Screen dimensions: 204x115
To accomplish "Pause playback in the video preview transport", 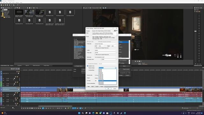I will click(x=137, y=61).
